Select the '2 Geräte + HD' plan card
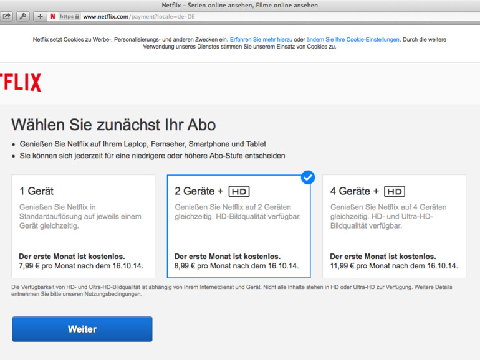 coord(239,226)
